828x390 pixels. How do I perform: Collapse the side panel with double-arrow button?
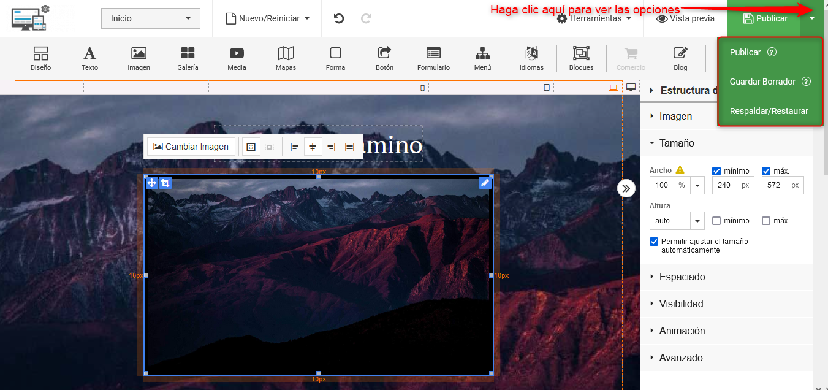(x=625, y=188)
